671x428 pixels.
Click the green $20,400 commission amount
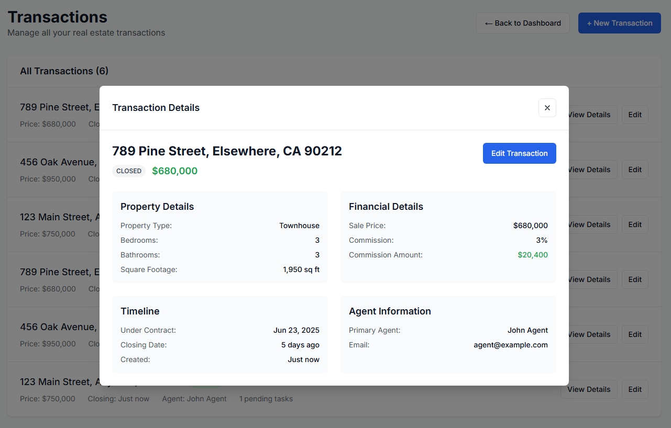coord(533,255)
